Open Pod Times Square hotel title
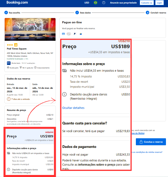The image size is (168, 177). click(x=17, y=49)
